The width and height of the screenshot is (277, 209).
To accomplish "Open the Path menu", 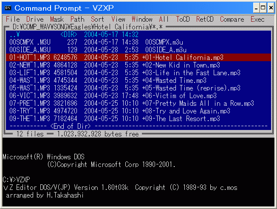I will (x=77, y=19).
